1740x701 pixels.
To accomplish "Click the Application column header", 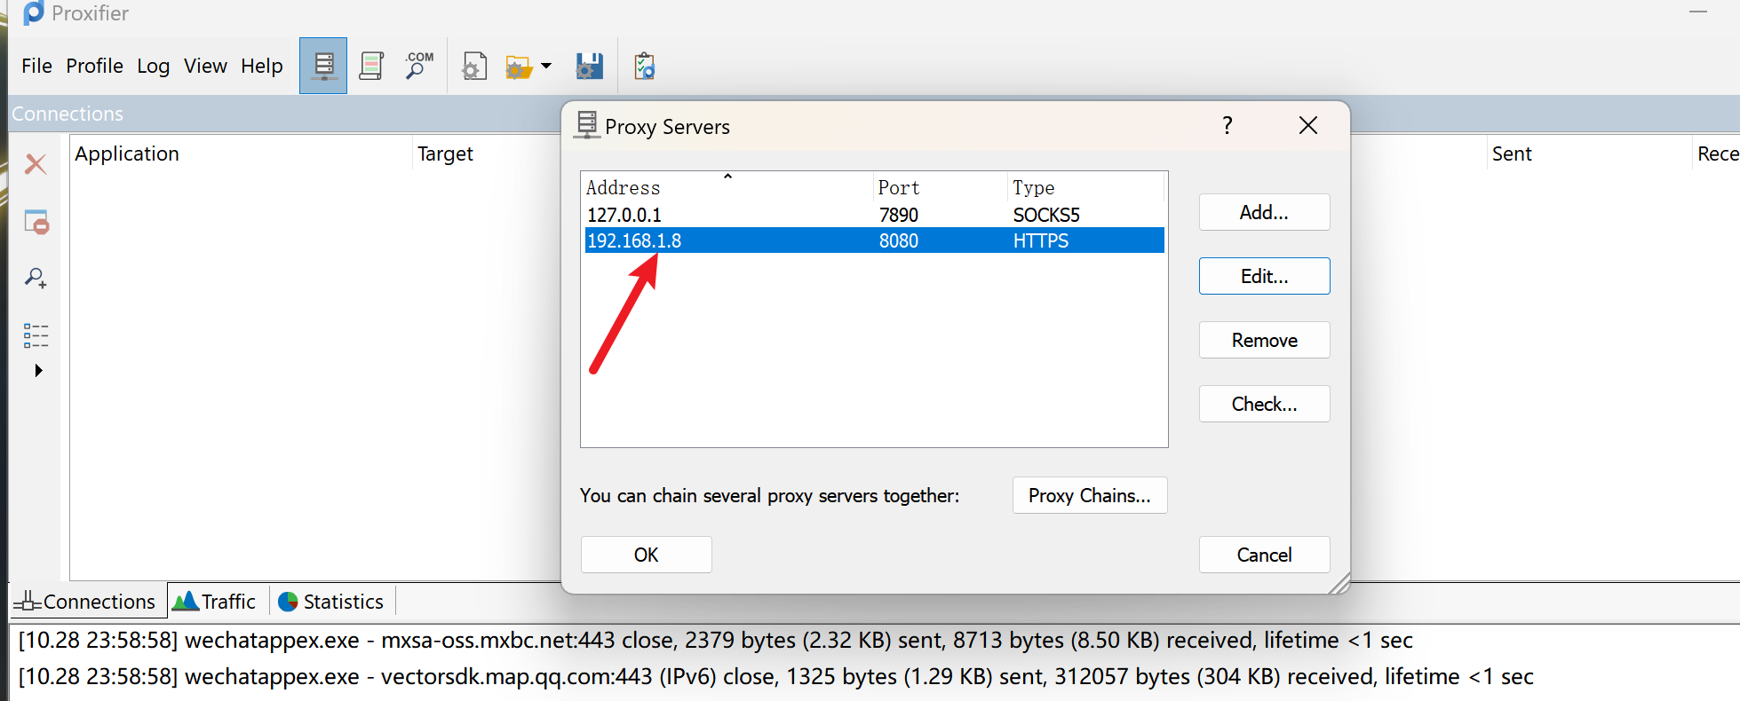I will pyautogui.click(x=242, y=154).
